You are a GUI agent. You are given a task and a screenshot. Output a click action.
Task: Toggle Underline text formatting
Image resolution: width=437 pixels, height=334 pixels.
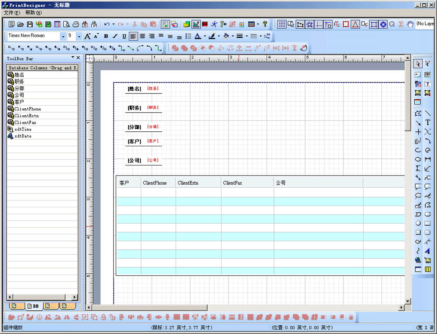click(x=124, y=36)
